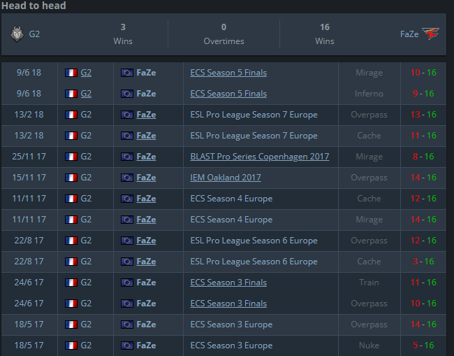454x356 pixels.
Task: Open IEM Oakland 2017 event link
Action: click(226, 178)
